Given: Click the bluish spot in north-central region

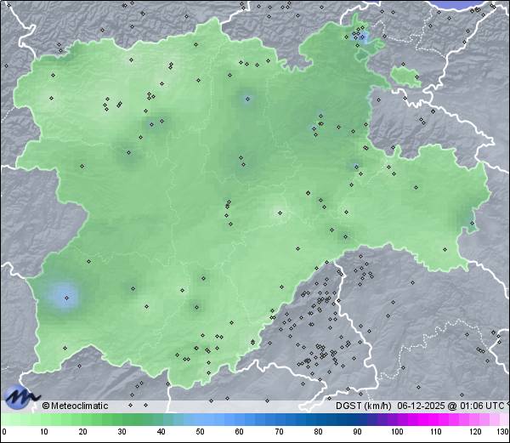Looking at the screenshot, I should click(246, 99).
